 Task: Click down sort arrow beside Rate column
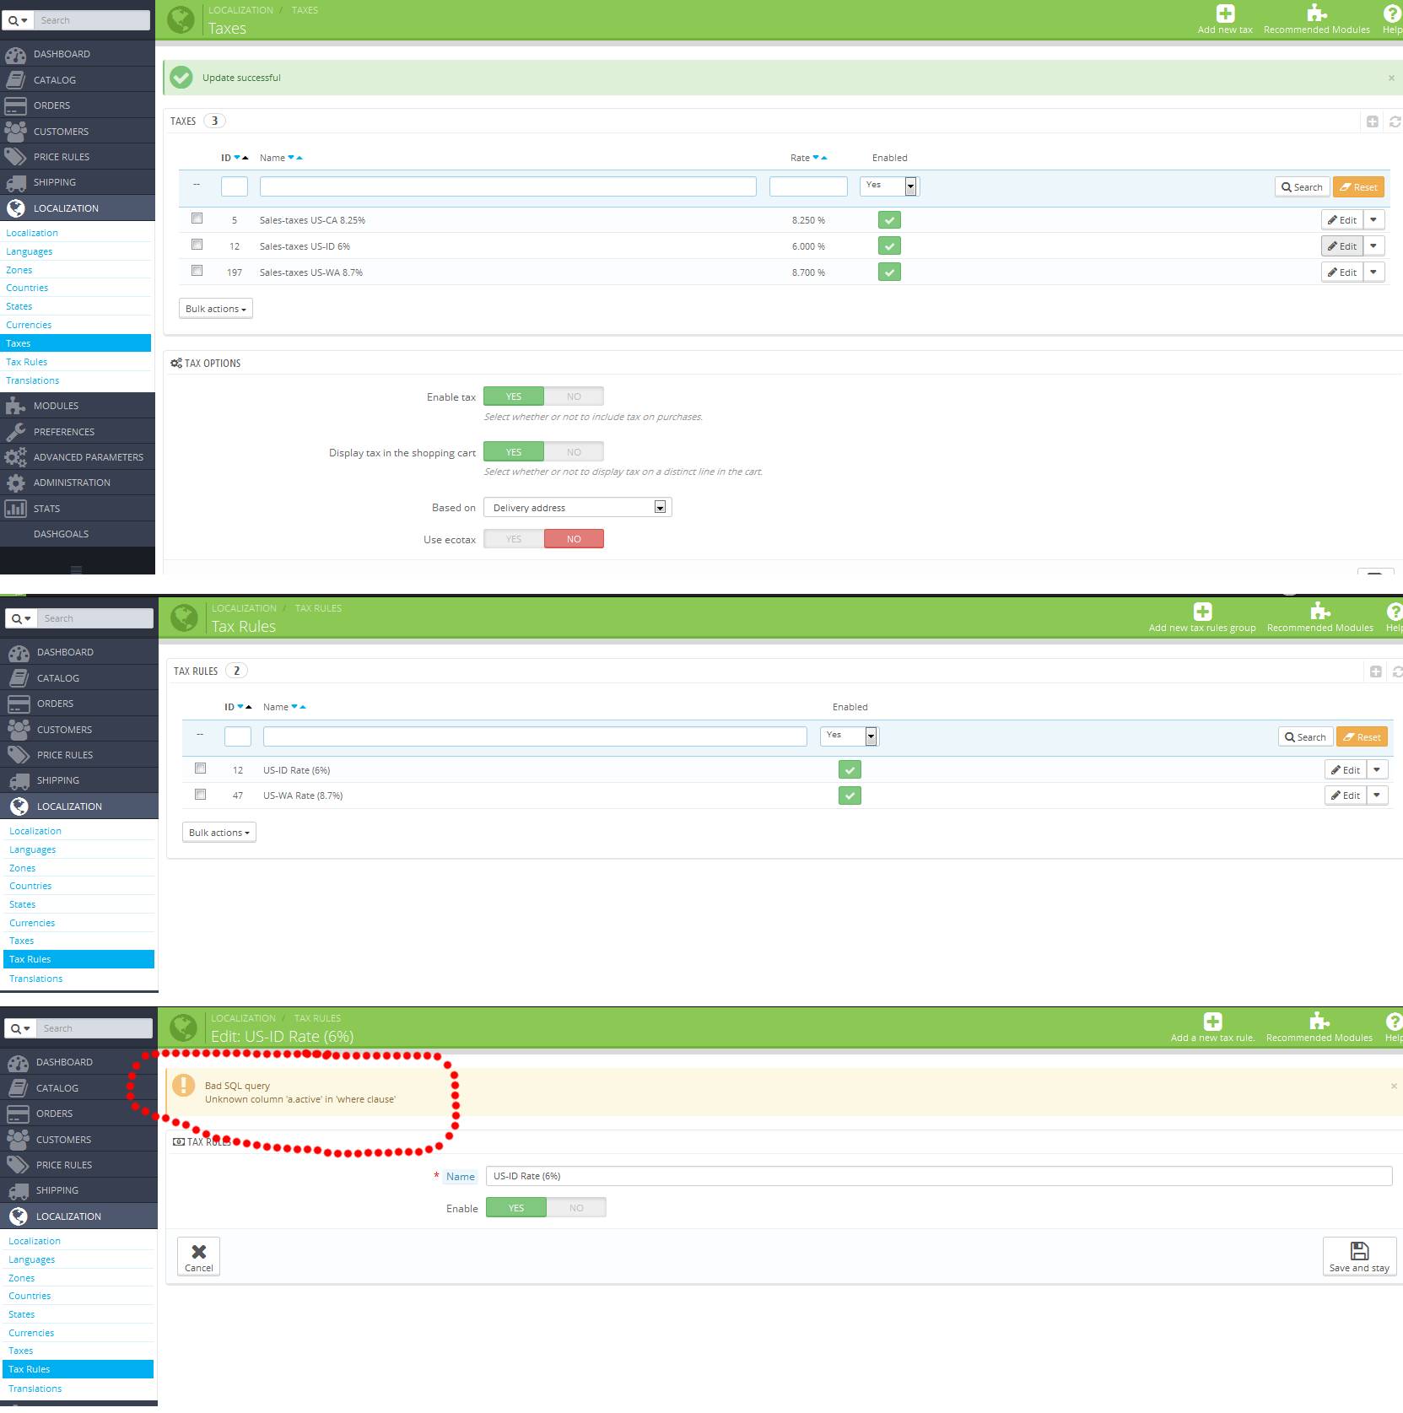coord(816,158)
